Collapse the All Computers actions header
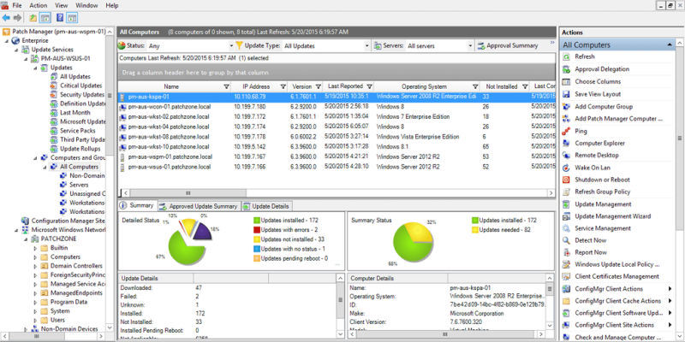The image size is (685, 342). (x=670, y=44)
